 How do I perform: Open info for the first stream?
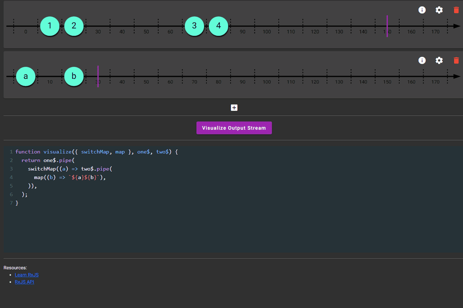[x=422, y=10]
